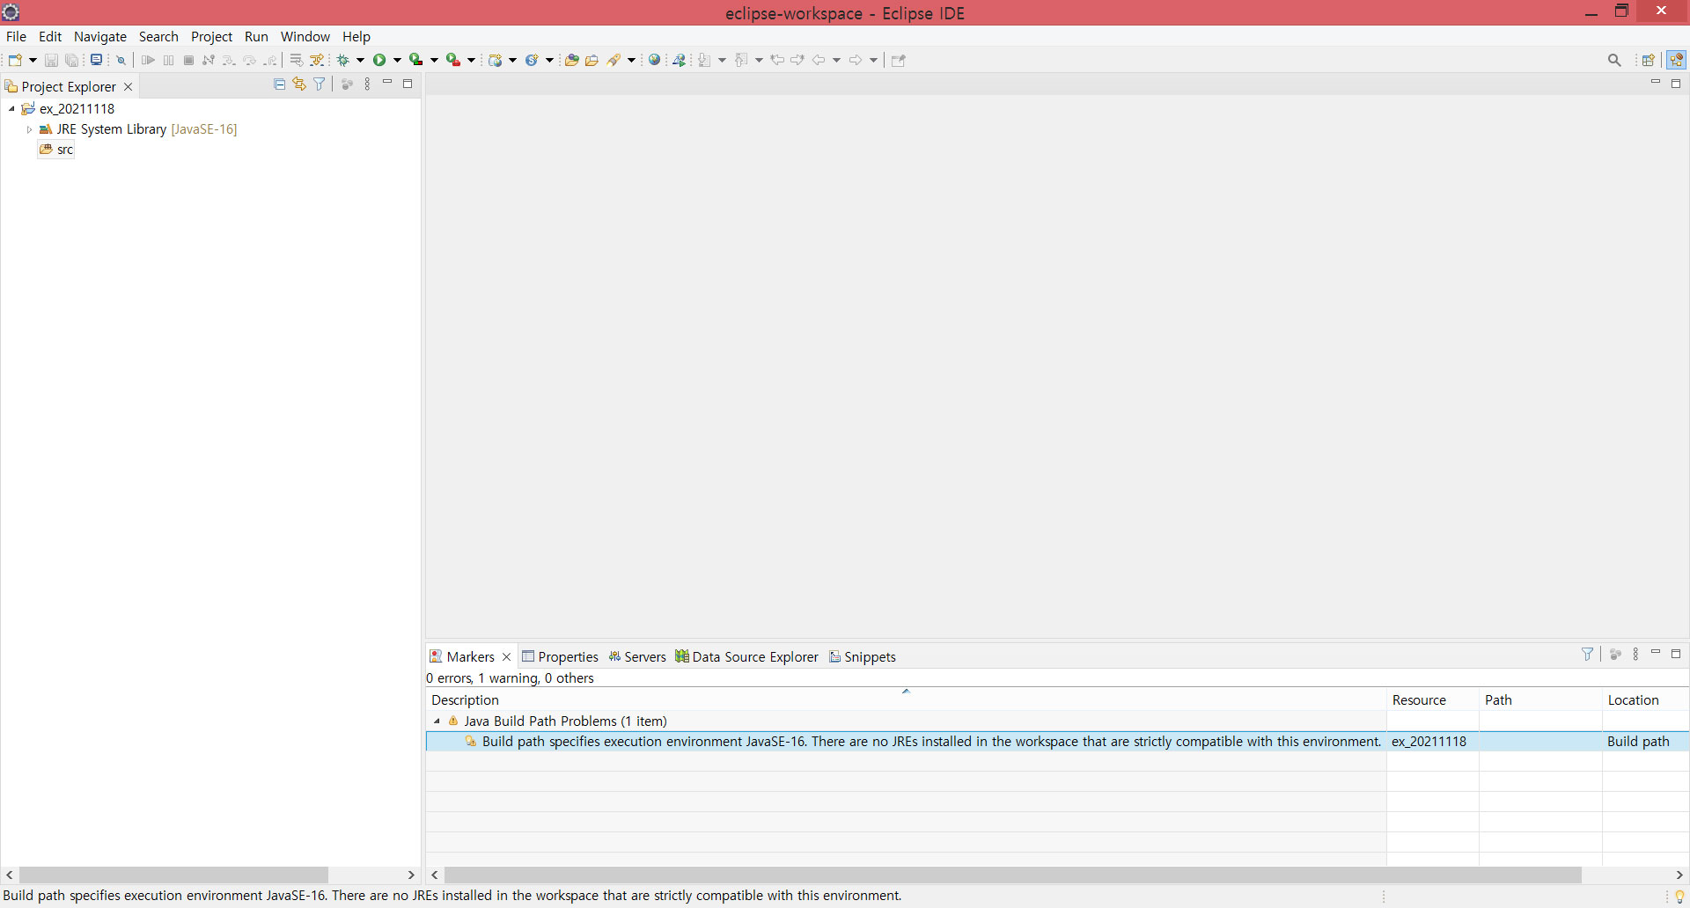Click the New wizard icon in toolbar
The width and height of the screenshot is (1690, 908).
(15, 60)
